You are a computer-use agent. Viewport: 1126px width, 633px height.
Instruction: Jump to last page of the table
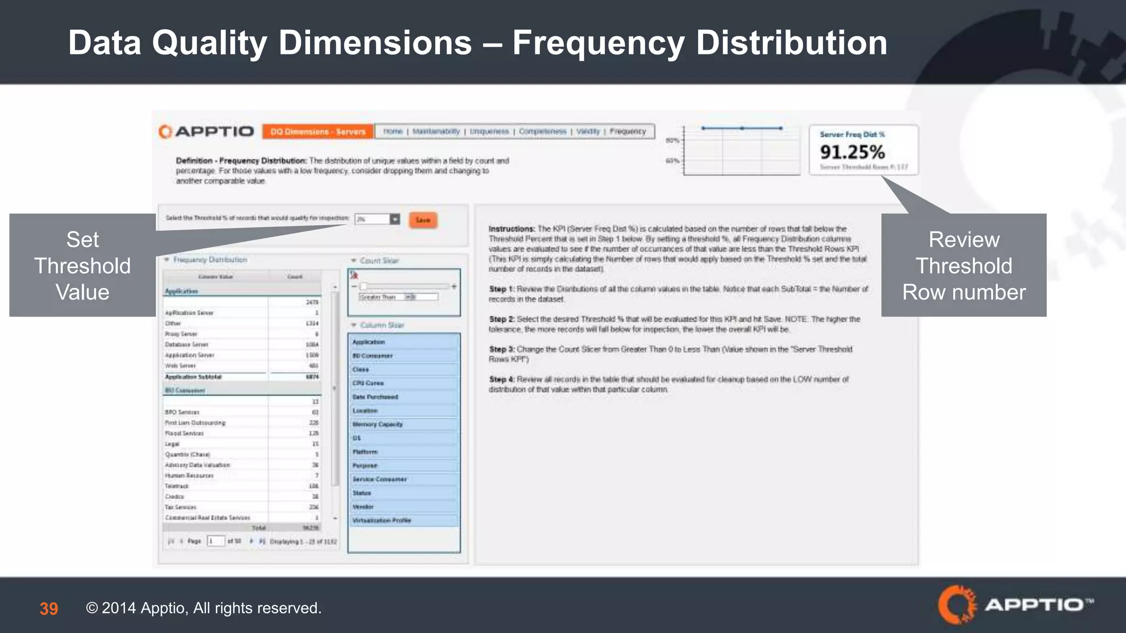(x=262, y=541)
